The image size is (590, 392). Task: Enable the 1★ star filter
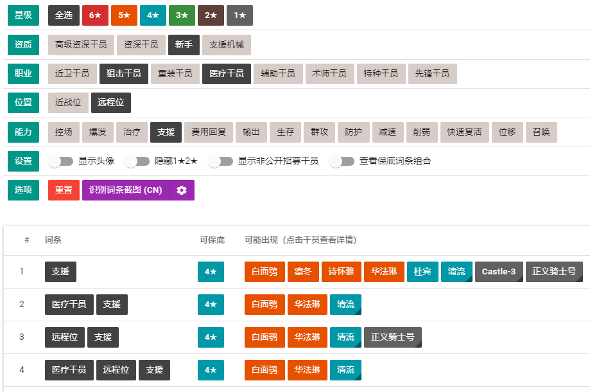pos(239,15)
